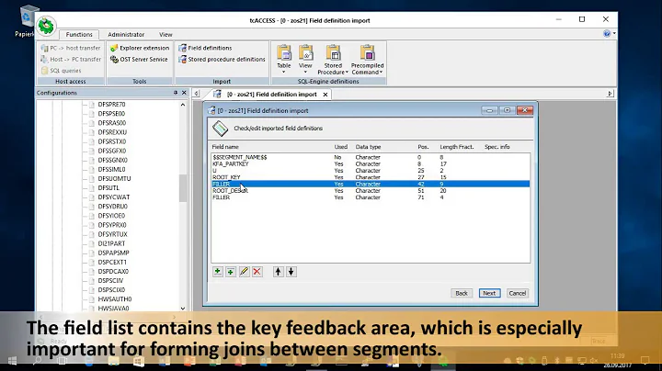The image size is (662, 371).
Task: Click the Configurations scrollbar up arrow
Action: [x=183, y=105]
